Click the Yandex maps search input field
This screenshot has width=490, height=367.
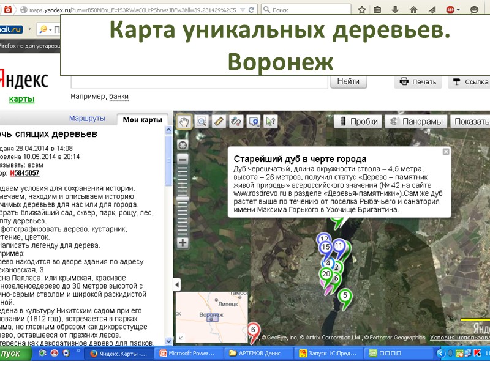[x=200, y=82]
